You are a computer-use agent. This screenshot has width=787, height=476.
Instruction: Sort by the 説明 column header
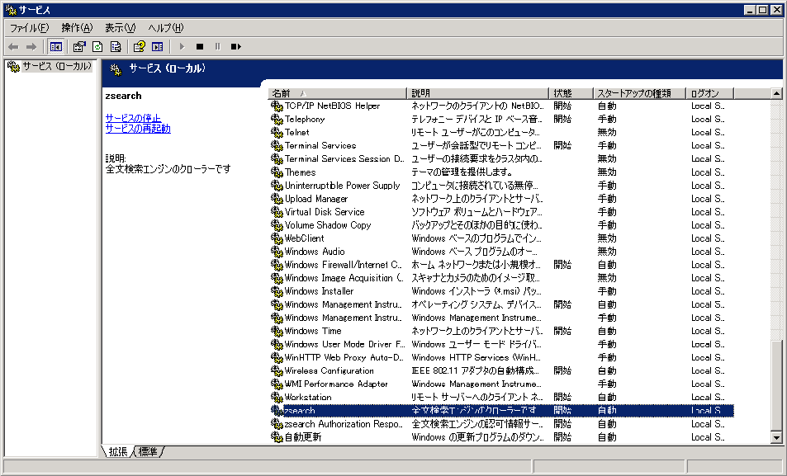(477, 93)
